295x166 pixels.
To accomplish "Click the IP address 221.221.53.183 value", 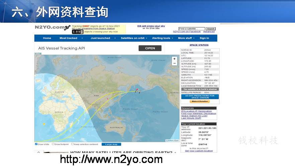I will coord(207,128).
